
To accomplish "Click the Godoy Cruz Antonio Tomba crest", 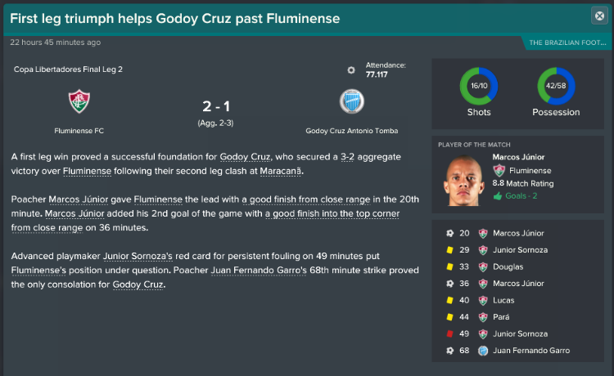I will 352,101.
